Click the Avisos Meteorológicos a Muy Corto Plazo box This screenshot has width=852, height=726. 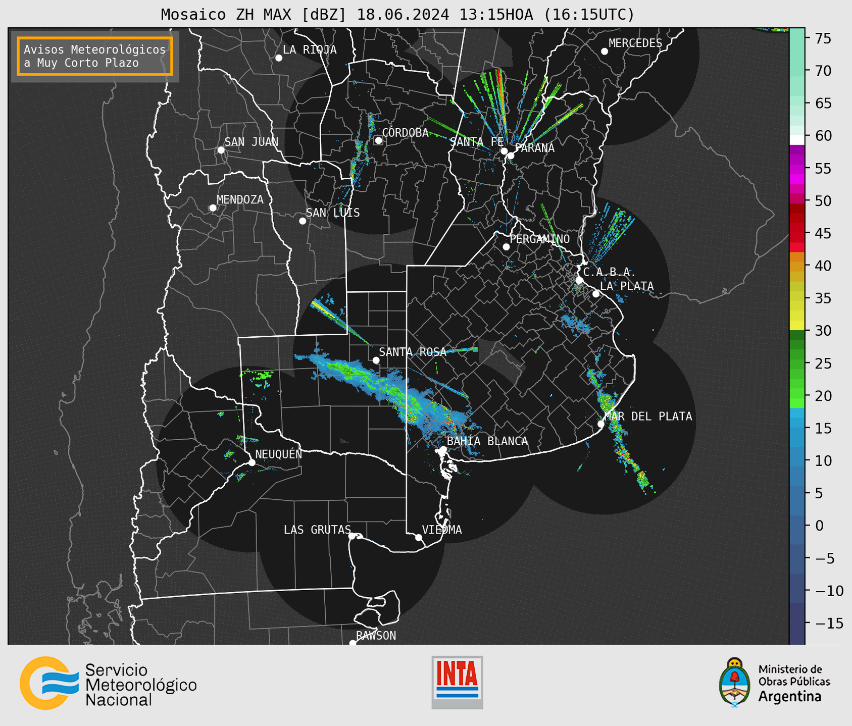click(x=95, y=56)
